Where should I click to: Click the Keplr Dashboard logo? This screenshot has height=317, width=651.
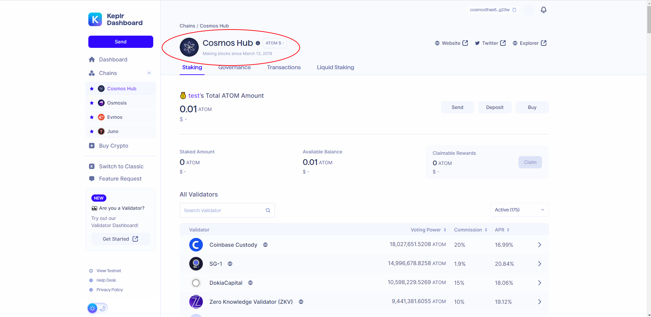coord(116,19)
